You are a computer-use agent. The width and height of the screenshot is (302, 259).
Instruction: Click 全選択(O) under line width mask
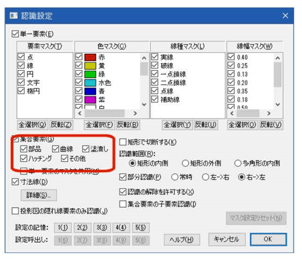[x=242, y=125]
